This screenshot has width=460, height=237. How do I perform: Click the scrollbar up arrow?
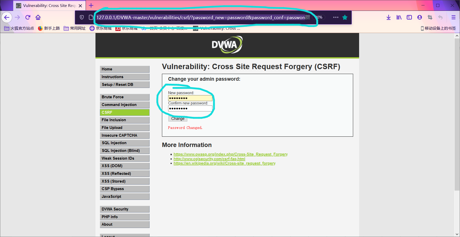click(457, 36)
